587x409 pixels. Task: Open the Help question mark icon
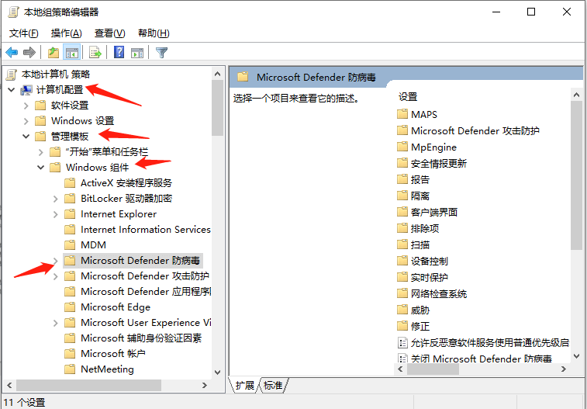coord(119,53)
